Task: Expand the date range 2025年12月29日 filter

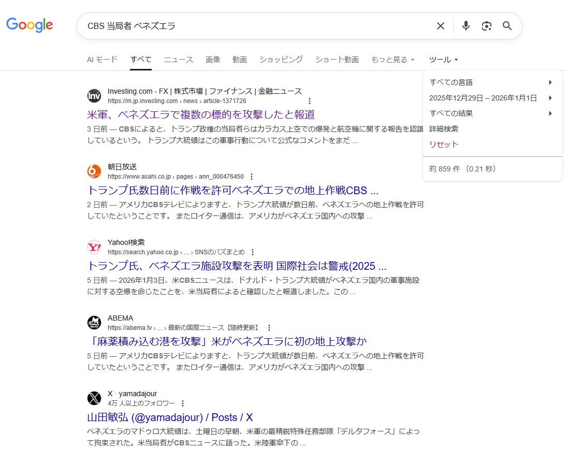Action: tap(492, 98)
